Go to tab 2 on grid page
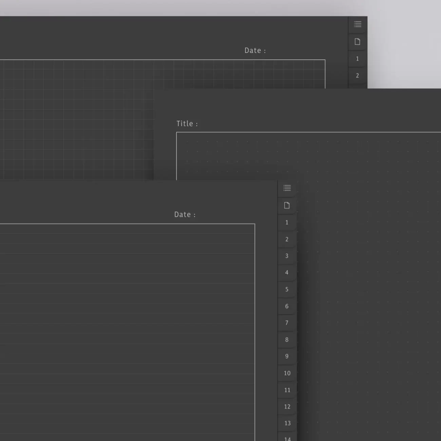Screen dimensions: 441x441 (x=357, y=76)
